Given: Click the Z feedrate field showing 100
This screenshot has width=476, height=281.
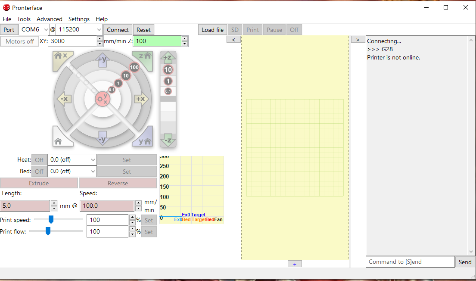Looking at the screenshot, I should [x=158, y=41].
